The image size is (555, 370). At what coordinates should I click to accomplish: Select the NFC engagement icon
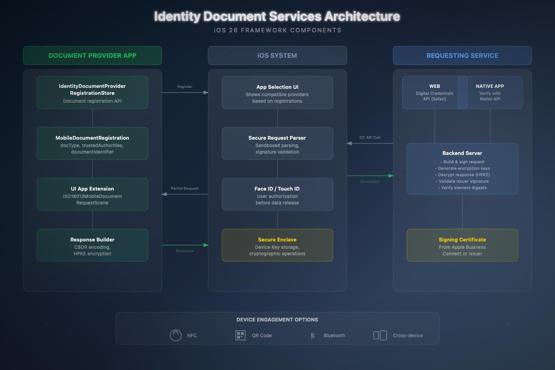176,335
